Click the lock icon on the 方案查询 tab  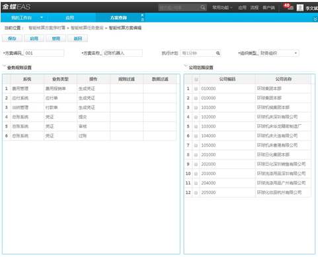[142, 20]
